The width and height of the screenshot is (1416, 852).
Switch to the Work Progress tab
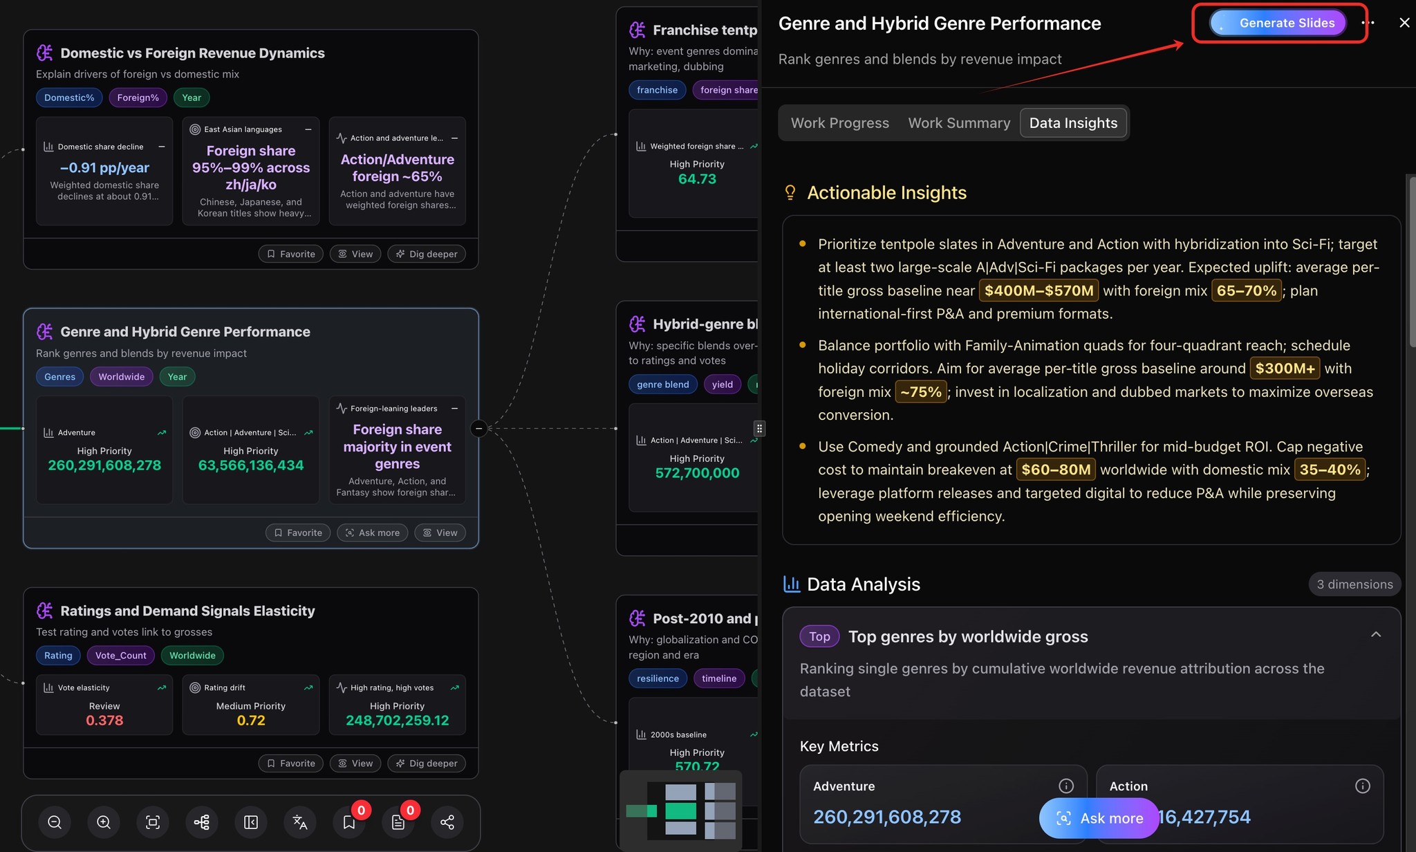point(839,123)
